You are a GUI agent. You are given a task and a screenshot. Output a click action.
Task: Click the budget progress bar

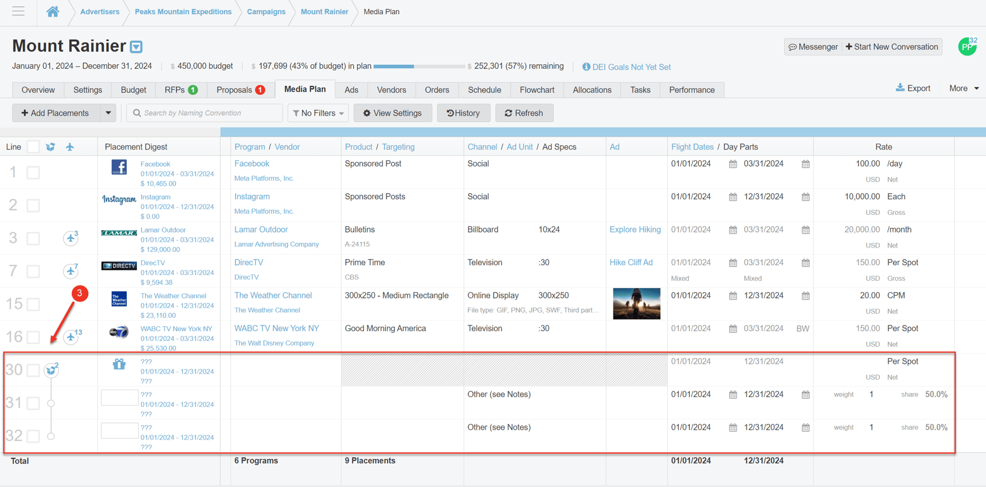pos(419,66)
